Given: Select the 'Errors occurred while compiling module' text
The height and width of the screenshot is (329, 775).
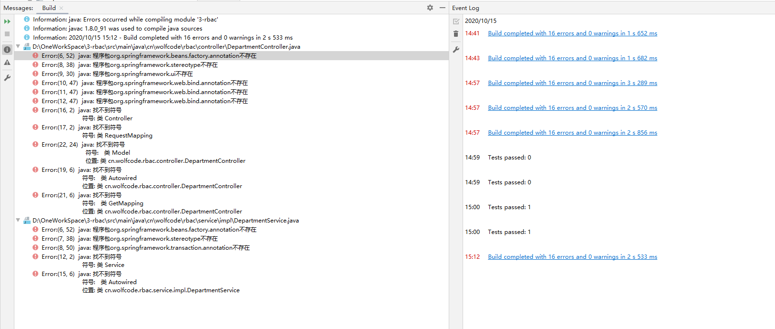Looking at the screenshot, I should [x=125, y=20].
